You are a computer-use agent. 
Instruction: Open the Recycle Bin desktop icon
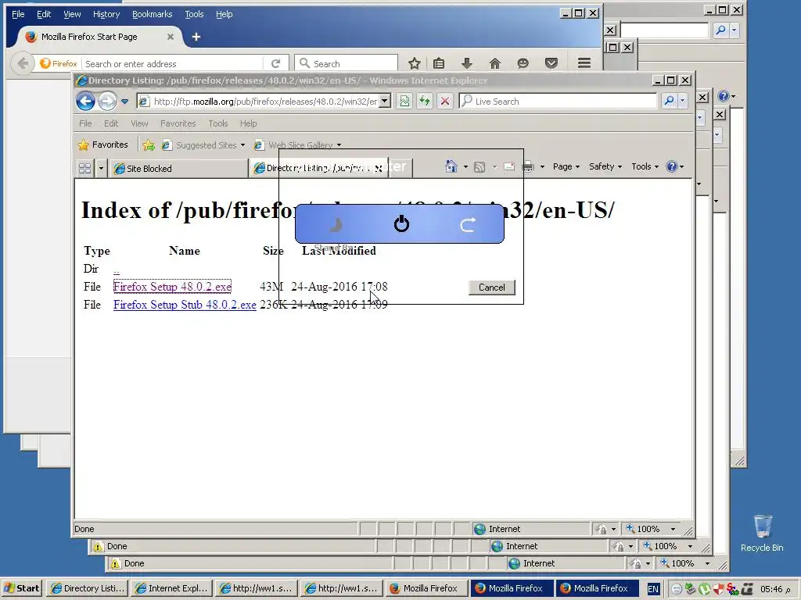[x=762, y=533]
